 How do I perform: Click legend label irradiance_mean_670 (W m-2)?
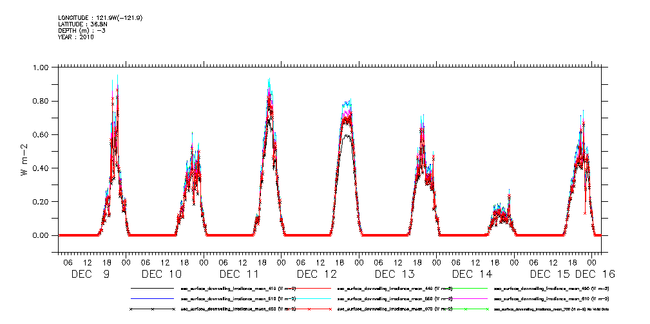395,309
